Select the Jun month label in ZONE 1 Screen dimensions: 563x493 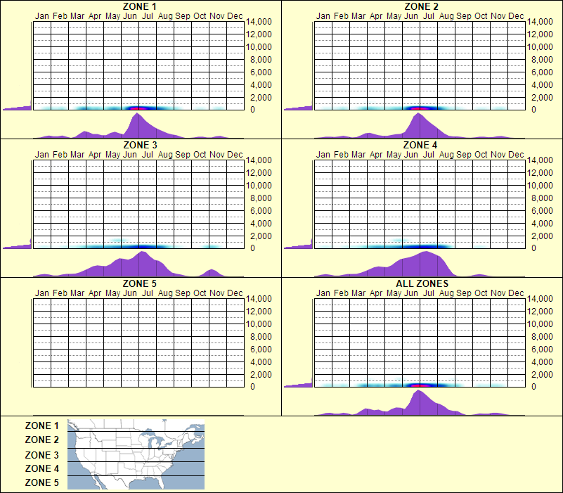tap(129, 15)
